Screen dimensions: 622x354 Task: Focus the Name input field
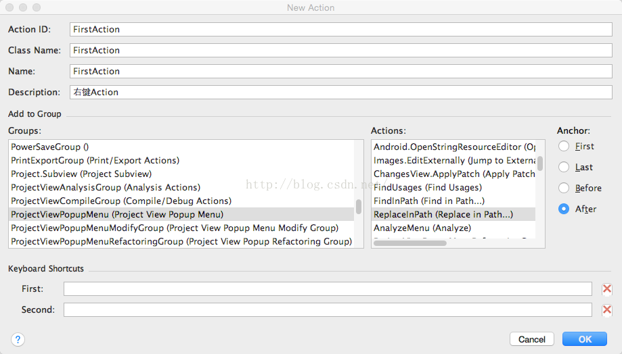coord(340,72)
